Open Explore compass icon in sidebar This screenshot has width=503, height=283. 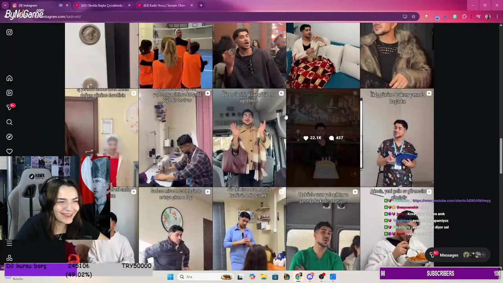click(9, 137)
